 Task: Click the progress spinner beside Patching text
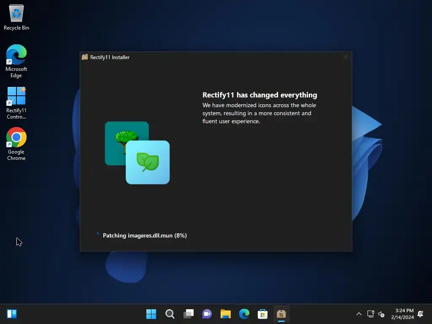tap(97, 234)
